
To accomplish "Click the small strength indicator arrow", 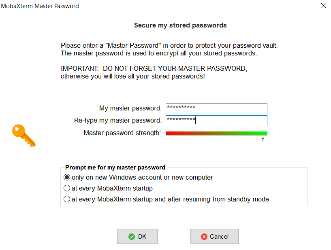I will click(263, 140).
